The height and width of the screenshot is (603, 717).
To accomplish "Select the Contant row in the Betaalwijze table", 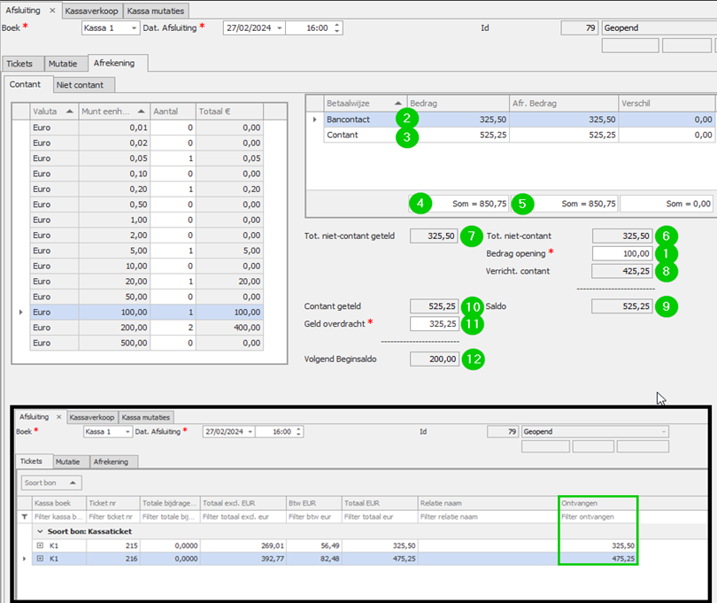I will [519, 135].
